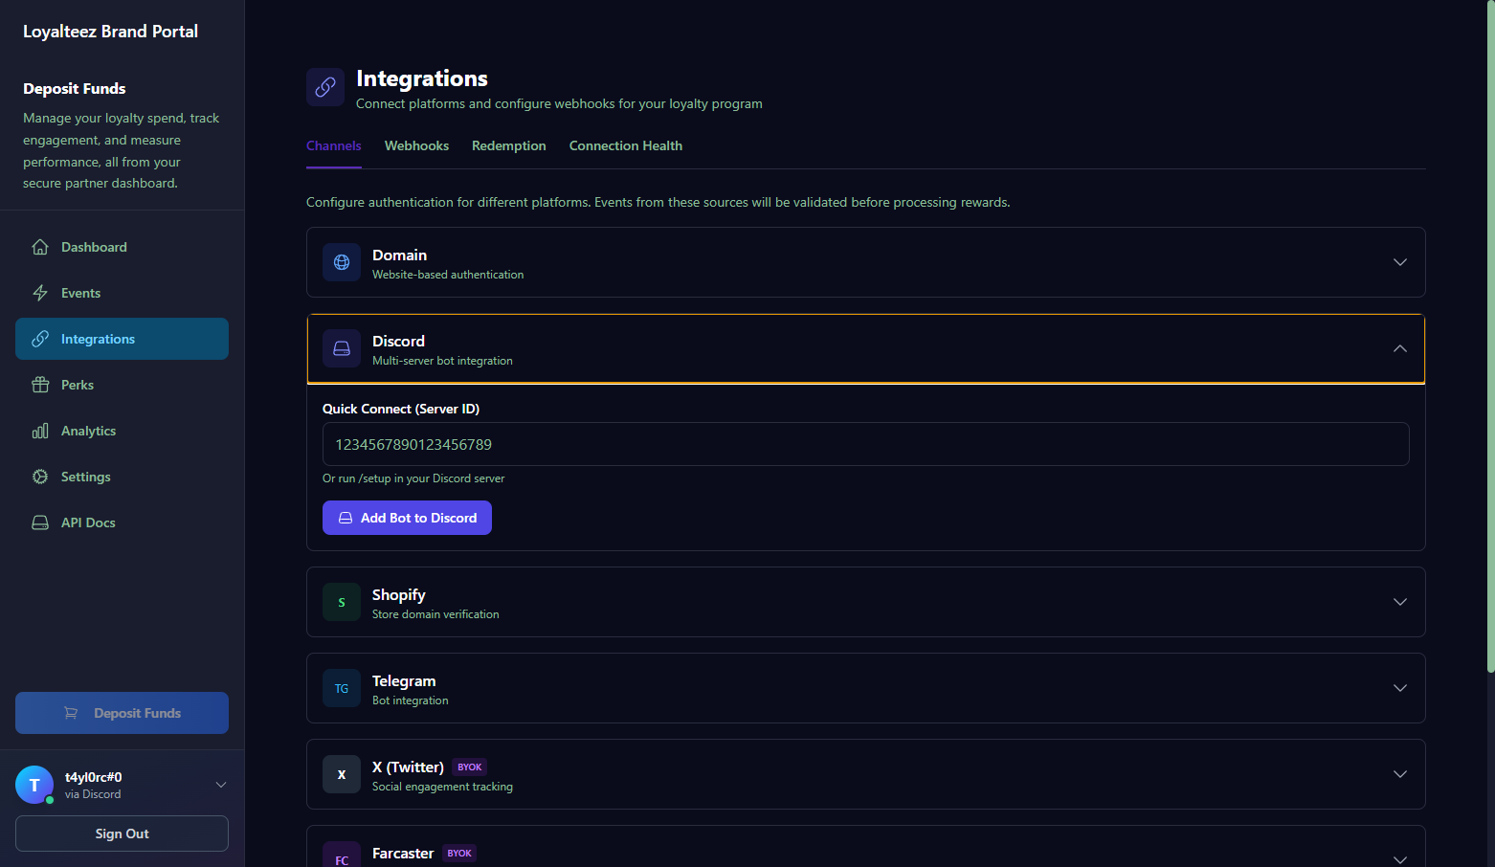Select the X (Twitter) icon
Screen dimensions: 1495x867
(x=341, y=774)
